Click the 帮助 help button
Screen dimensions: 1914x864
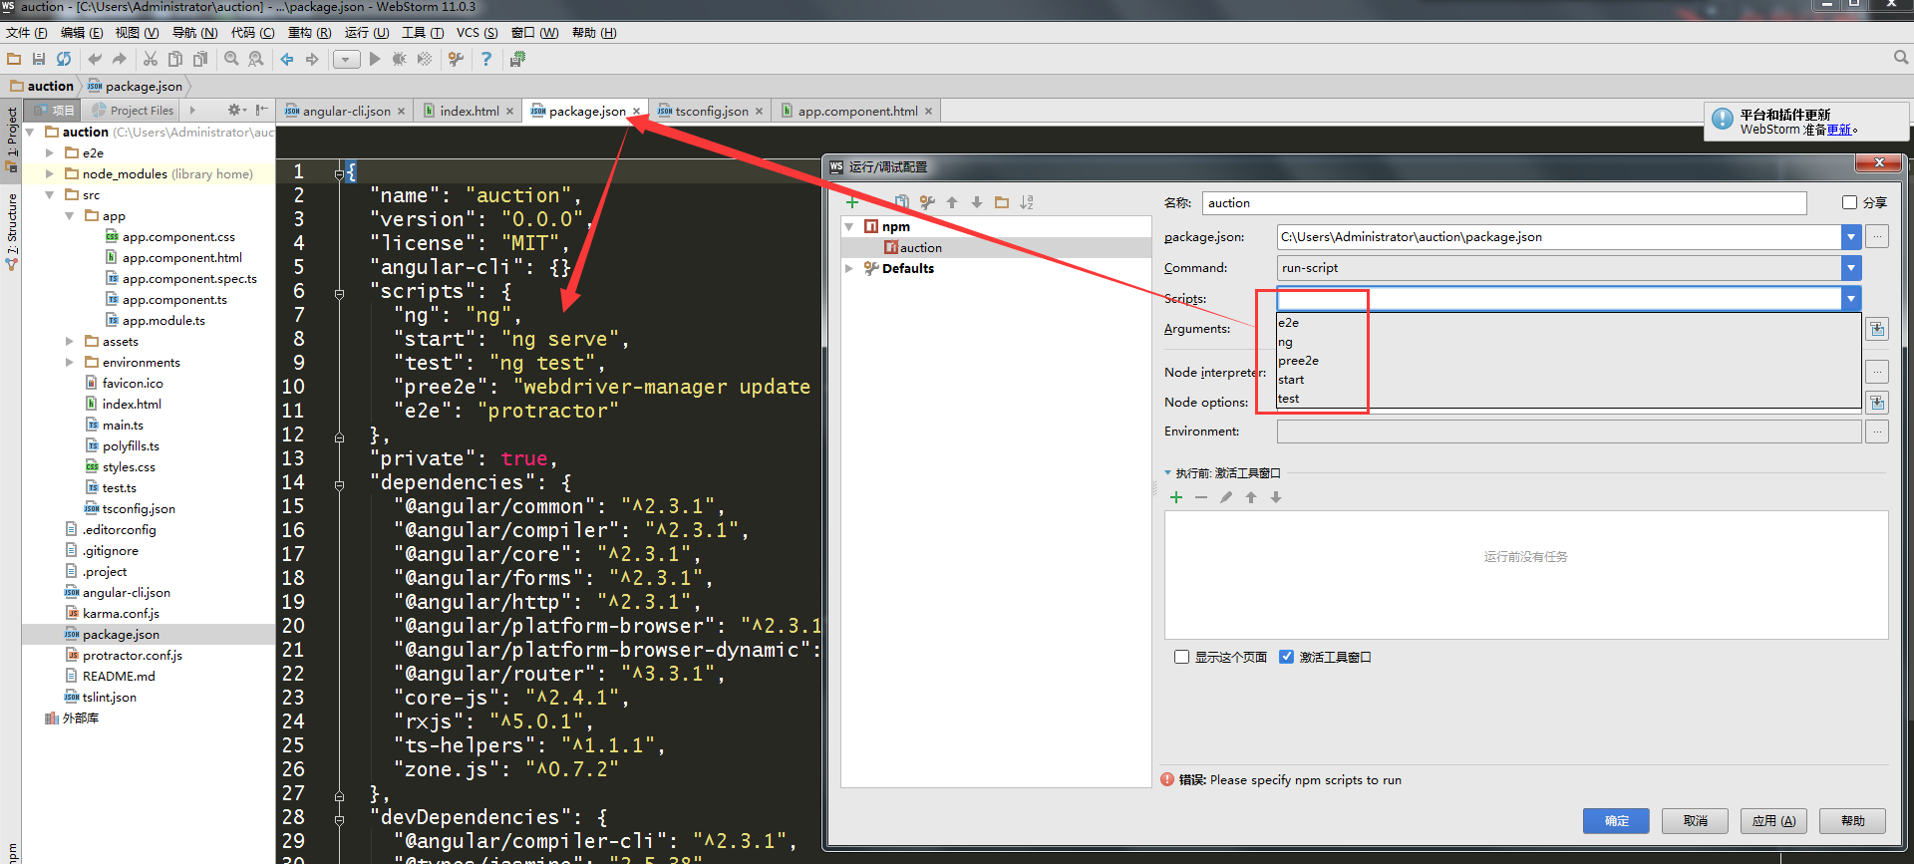(x=1852, y=820)
